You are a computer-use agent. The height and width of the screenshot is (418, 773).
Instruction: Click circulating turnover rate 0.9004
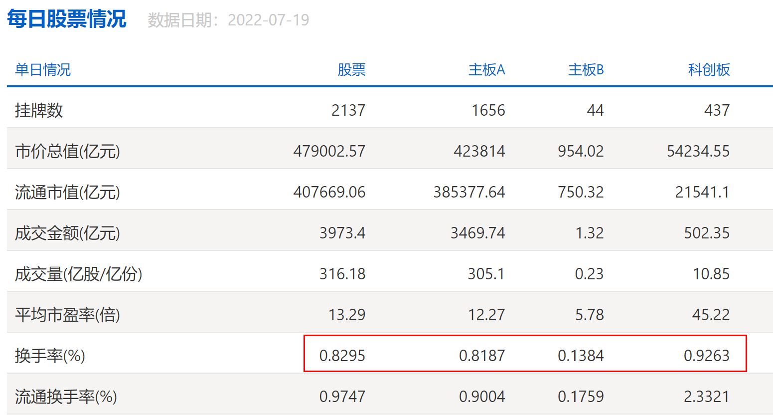[482, 397]
